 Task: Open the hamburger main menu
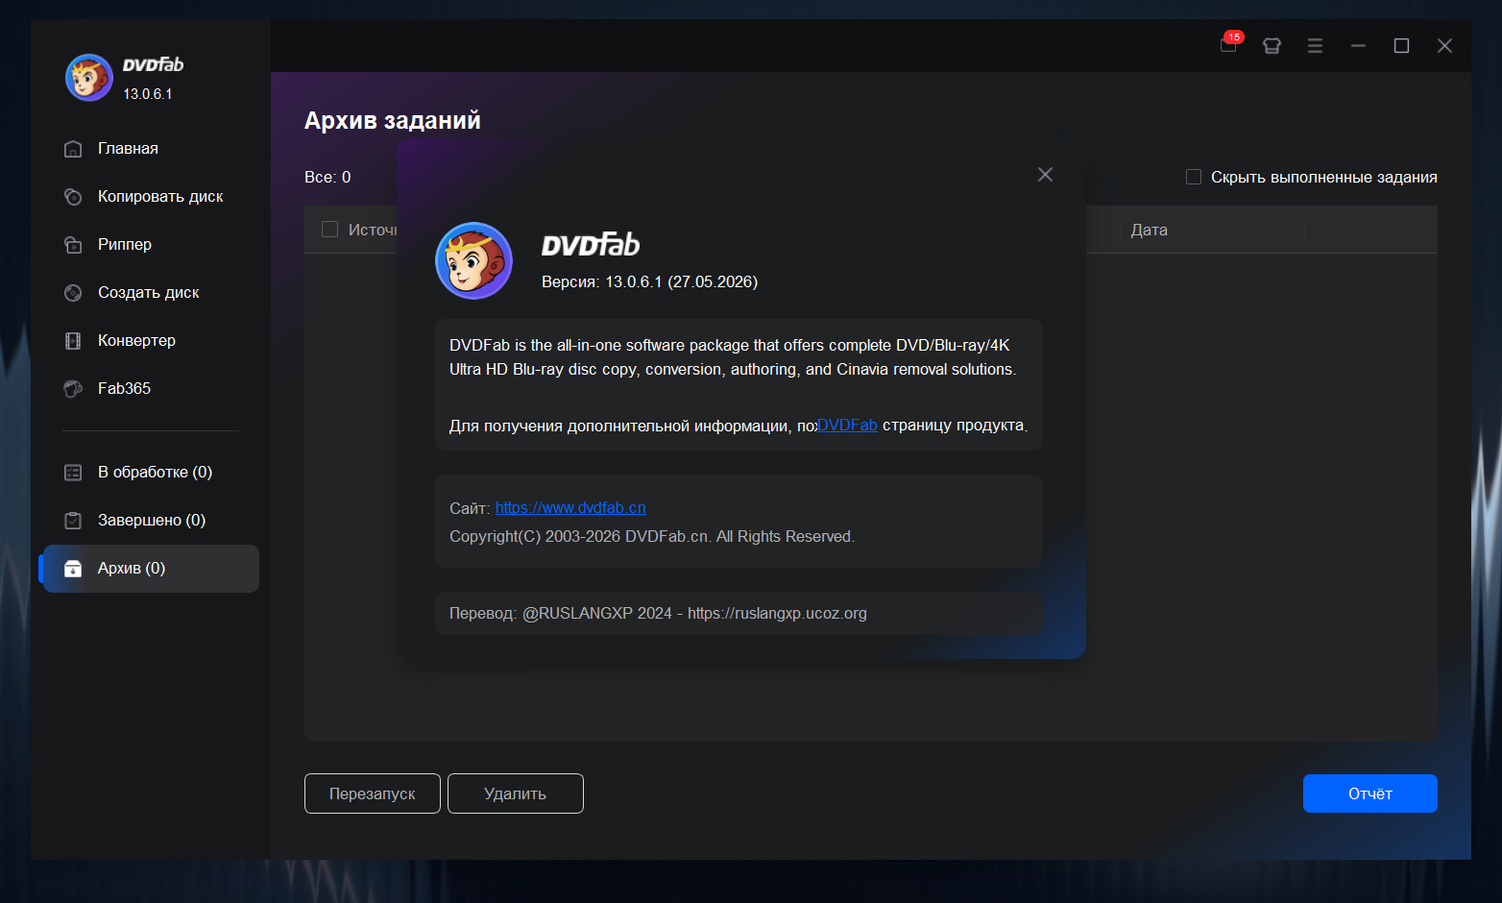1315,45
